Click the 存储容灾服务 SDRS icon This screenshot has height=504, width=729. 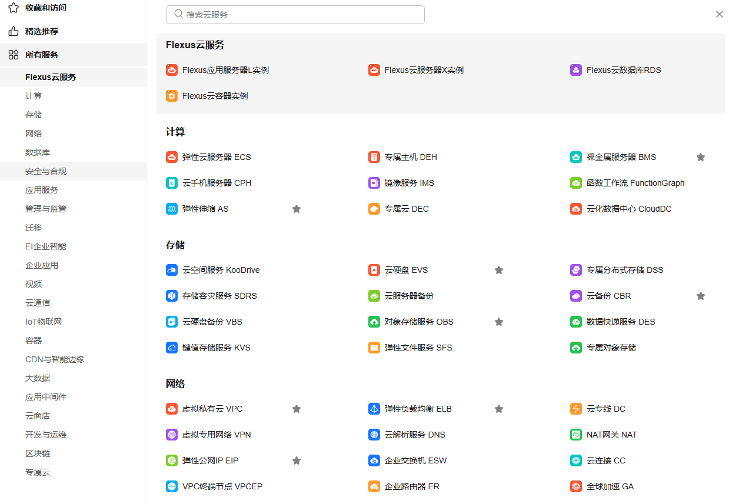pyautogui.click(x=172, y=296)
